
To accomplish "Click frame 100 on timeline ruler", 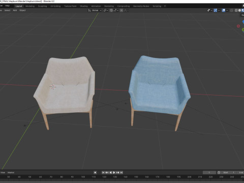I will (x=83, y=177).
